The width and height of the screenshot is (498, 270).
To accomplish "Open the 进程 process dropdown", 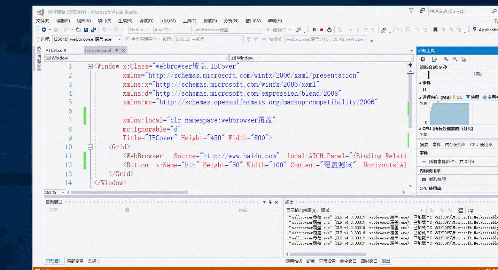I will 87,39.
